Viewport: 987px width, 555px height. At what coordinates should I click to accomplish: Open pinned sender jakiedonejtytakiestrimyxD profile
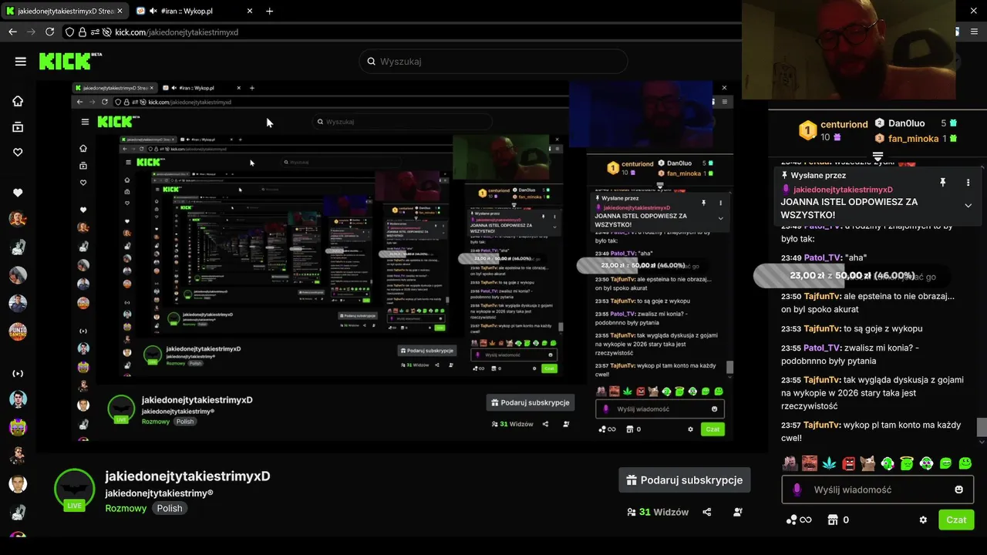[x=843, y=190]
